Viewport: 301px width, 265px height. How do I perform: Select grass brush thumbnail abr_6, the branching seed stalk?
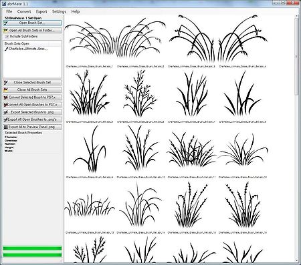click(x=140, y=93)
